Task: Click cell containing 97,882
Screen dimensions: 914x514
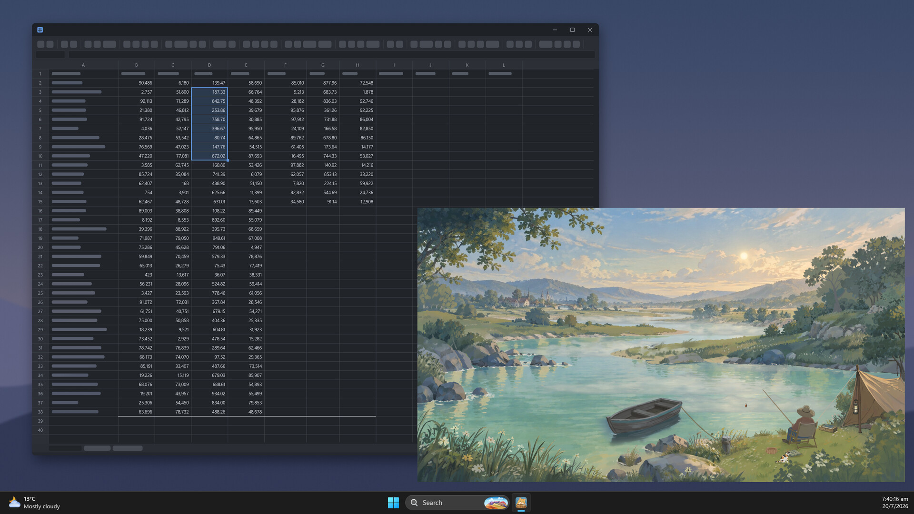Action: coord(285,165)
